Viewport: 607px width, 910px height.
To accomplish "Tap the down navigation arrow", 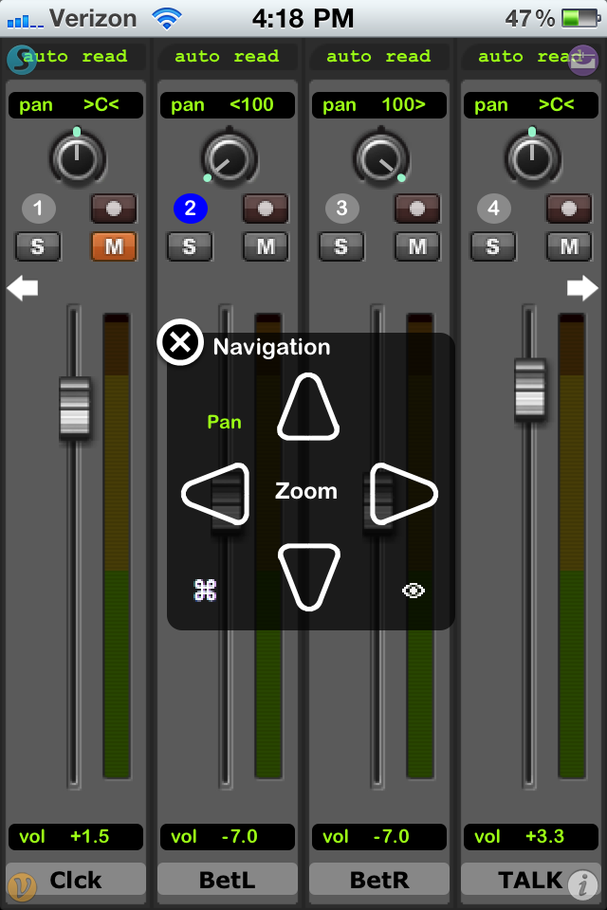I will [308, 573].
